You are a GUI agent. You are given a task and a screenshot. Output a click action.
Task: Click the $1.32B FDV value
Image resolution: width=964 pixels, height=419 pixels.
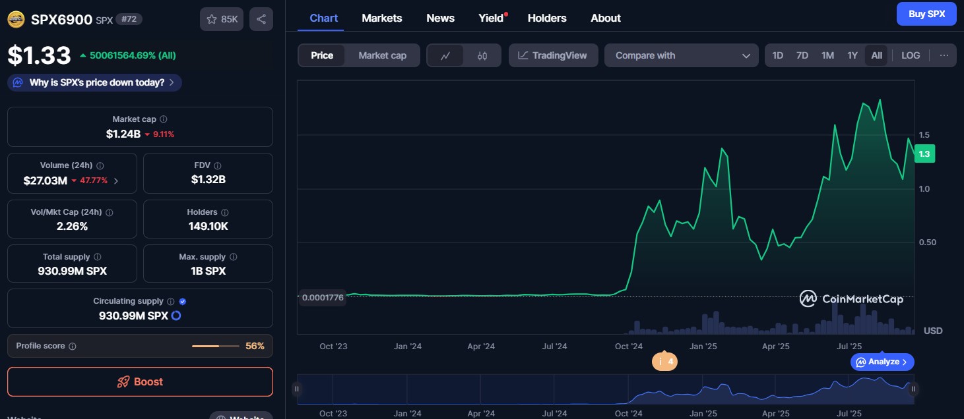click(209, 179)
